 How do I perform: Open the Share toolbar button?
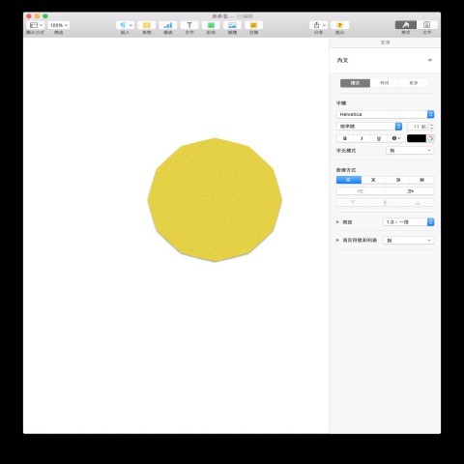tap(319, 25)
